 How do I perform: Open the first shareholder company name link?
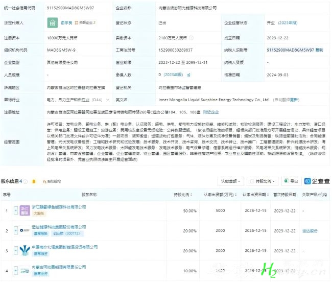(59, 207)
